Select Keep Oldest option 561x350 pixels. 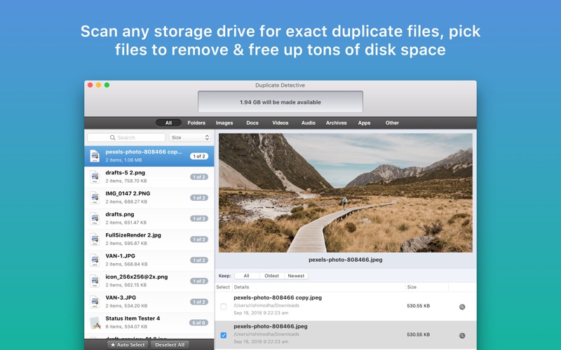(x=271, y=276)
